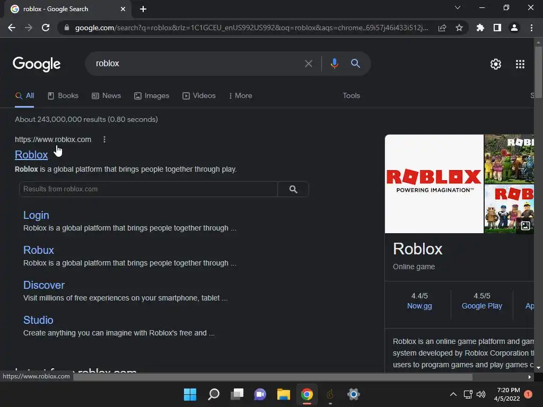Show hidden system tray icons
Screen dimensions: 543x407
[x=453, y=394]
